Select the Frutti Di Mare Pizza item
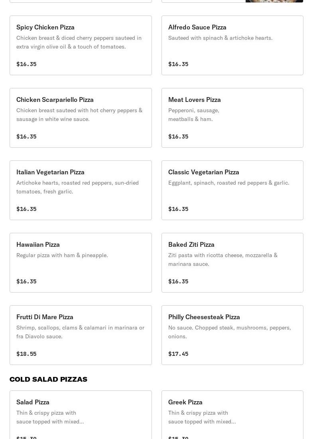Screen dimensions: 313x439 point(81,335)
